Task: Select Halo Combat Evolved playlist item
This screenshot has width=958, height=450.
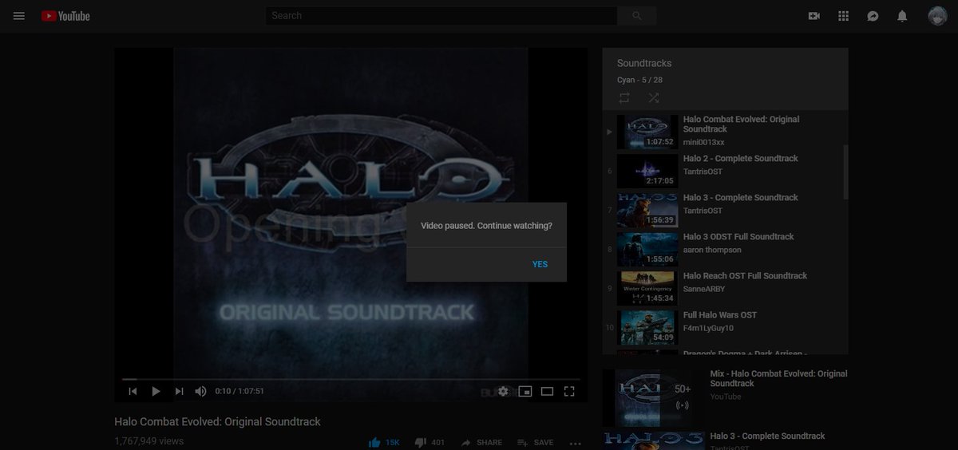Action: [x=725, y=132]
